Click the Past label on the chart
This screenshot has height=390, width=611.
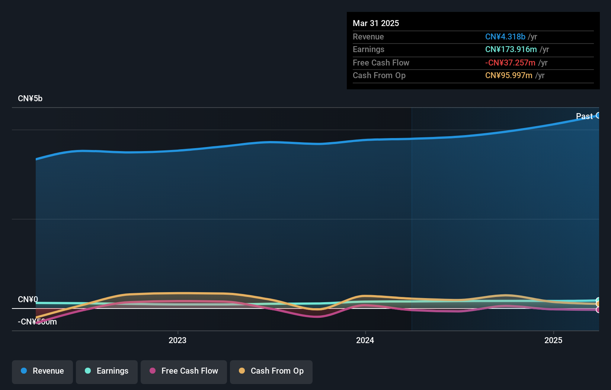(x=584, y=116)
